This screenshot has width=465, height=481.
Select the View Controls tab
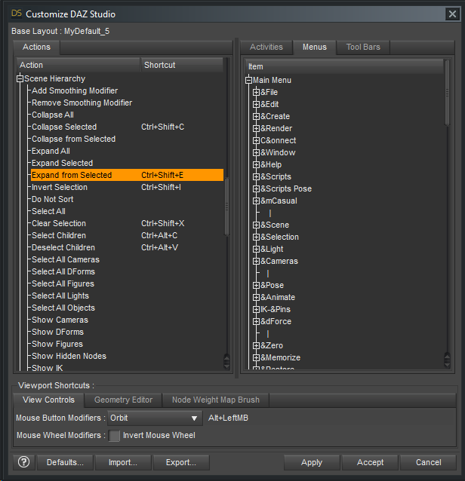click(48, 400)
